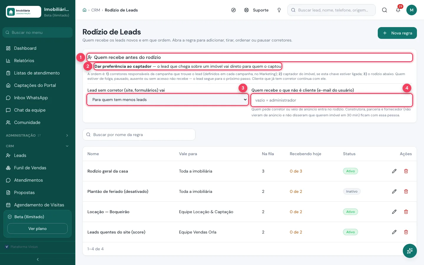The height and width of the screenshot is (265, 424).
Task: Click Dar preferência ao captador option
Action: click(188, 67)
